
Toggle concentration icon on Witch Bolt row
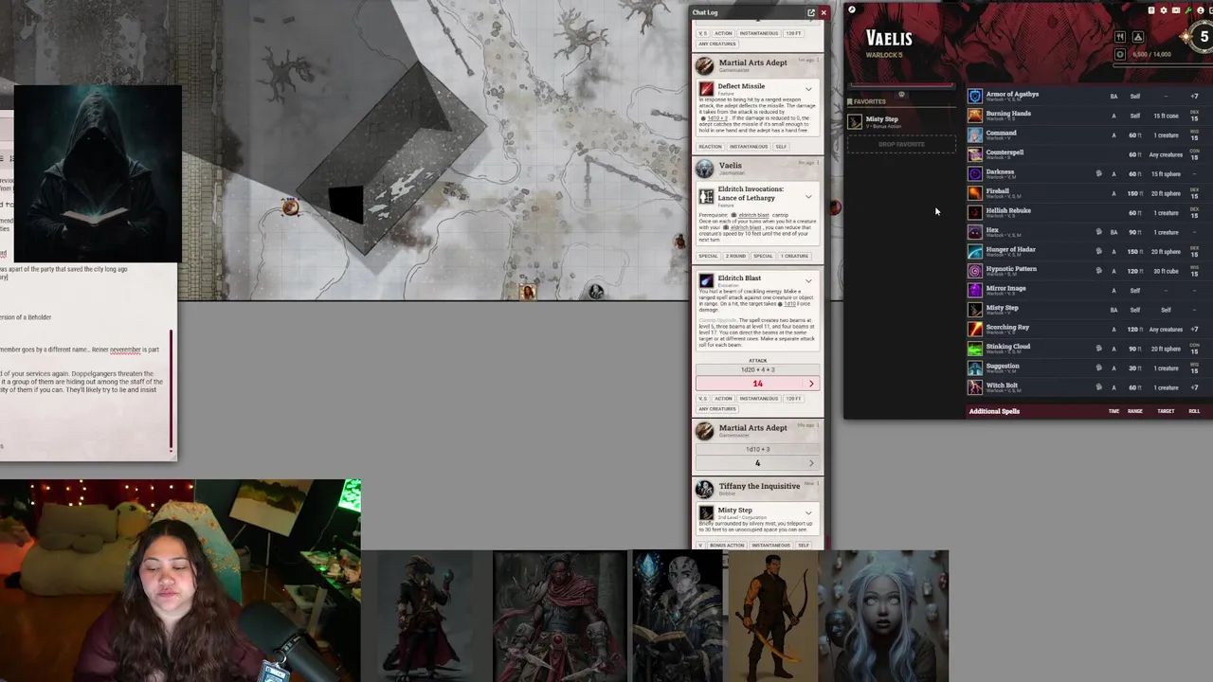[1098, 387]
